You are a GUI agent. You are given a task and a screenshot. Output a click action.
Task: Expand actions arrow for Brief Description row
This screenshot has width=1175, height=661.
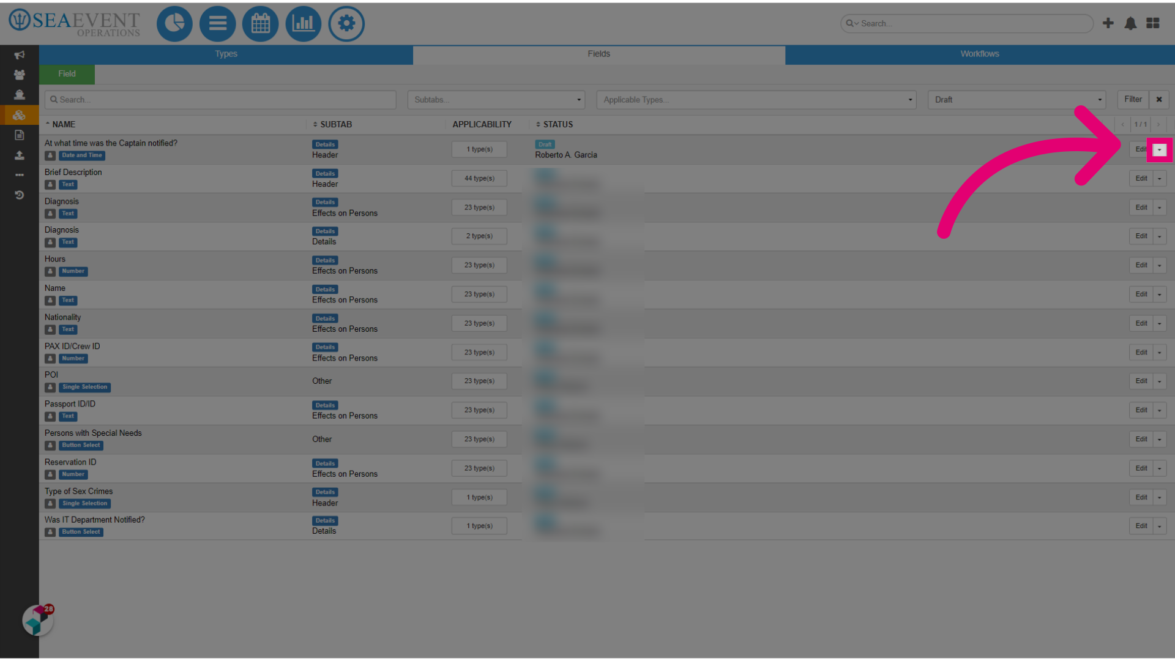tap(1160, 179)
